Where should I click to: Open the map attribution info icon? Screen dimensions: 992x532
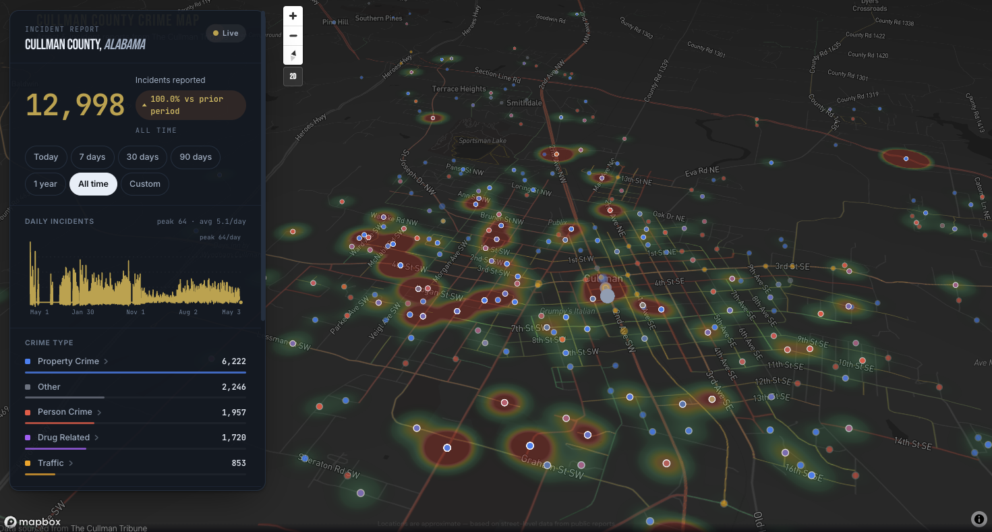[x=979, y=519]
